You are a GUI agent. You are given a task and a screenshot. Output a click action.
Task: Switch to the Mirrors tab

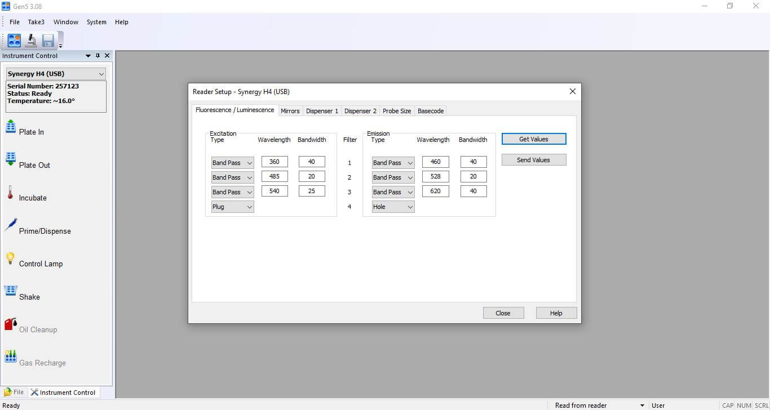pos(290,111)
